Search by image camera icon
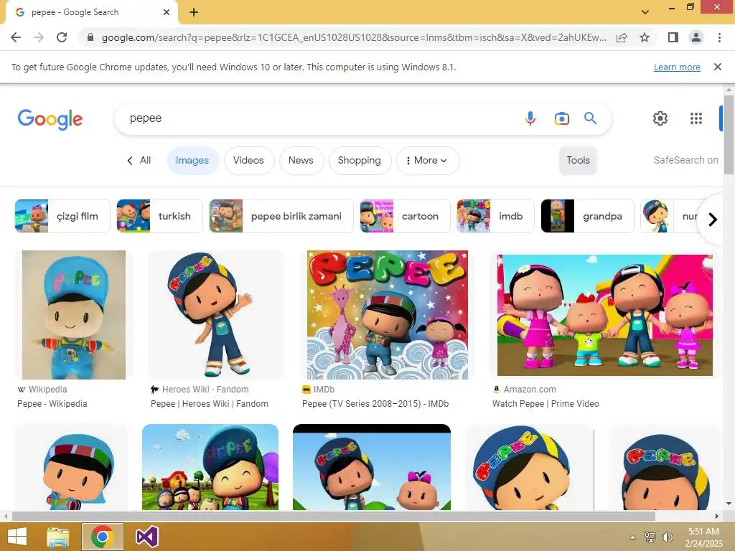Viewport: 735px width, 551px height. point(561,118)
